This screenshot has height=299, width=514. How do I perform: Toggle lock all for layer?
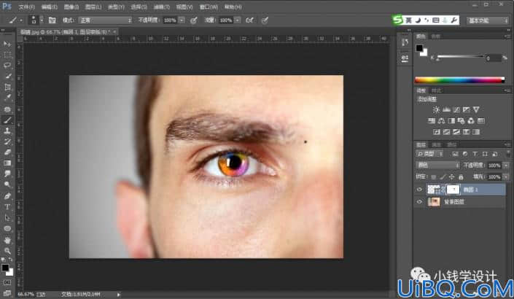tap(461, 177)
